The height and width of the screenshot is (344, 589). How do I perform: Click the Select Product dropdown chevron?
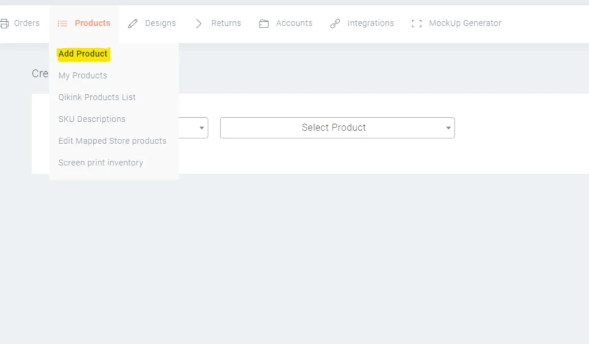[x=448, y=127]
